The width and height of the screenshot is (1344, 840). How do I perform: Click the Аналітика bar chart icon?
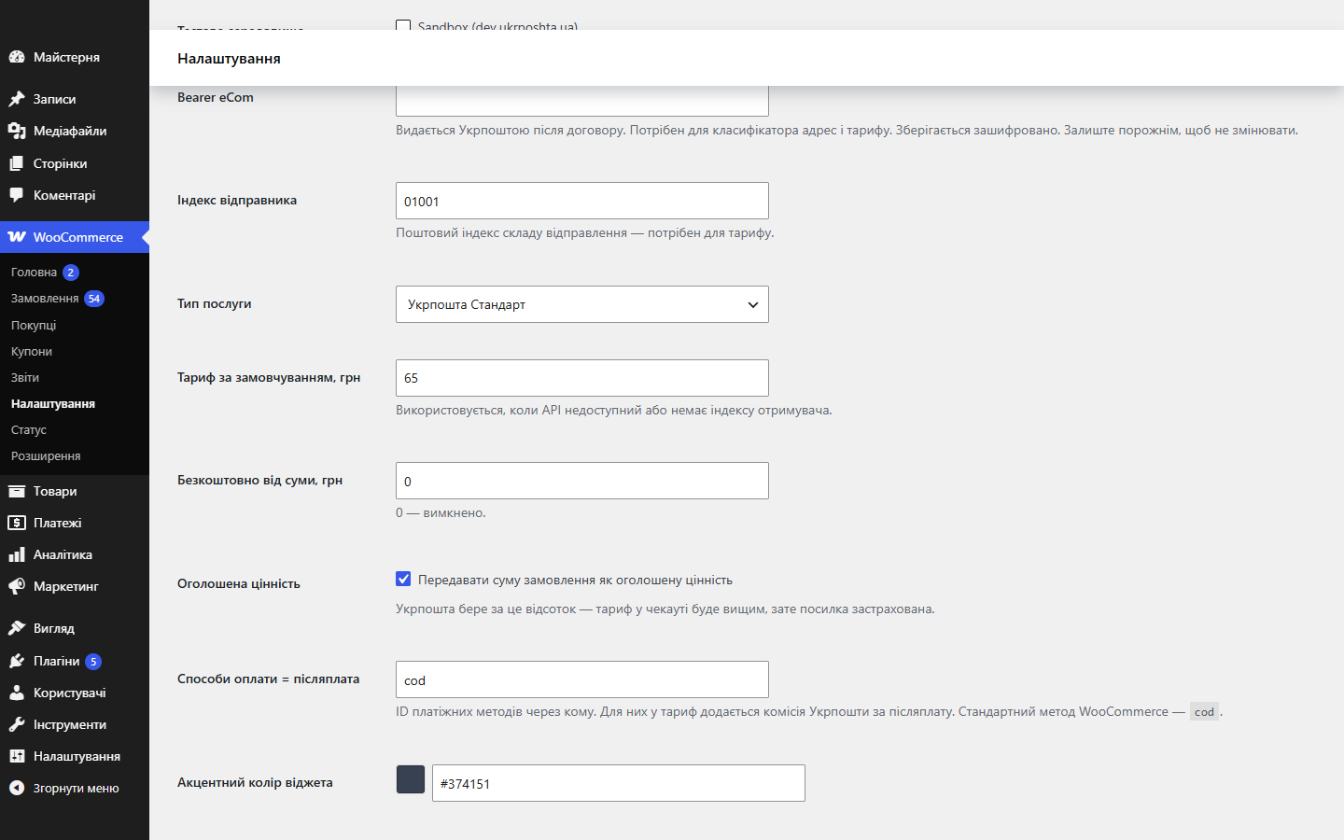tap(17, 554)
